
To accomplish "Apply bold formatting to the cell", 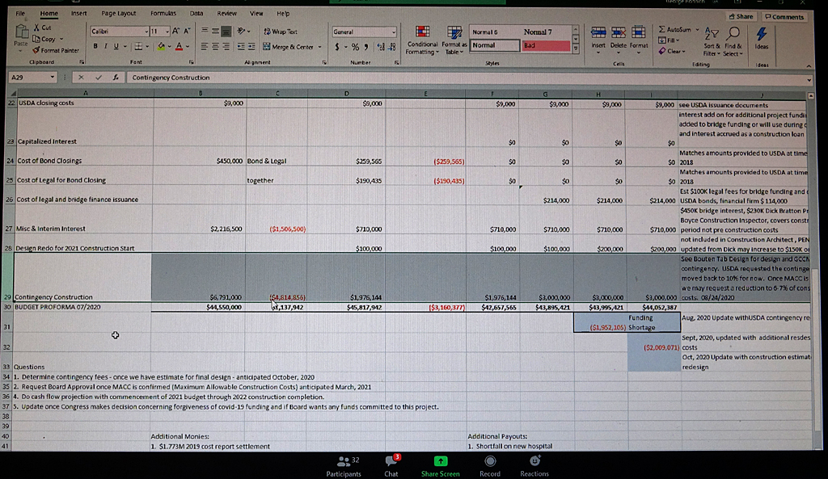I will point(95,46).
